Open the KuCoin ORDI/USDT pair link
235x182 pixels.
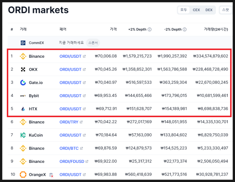pos(70,135)
